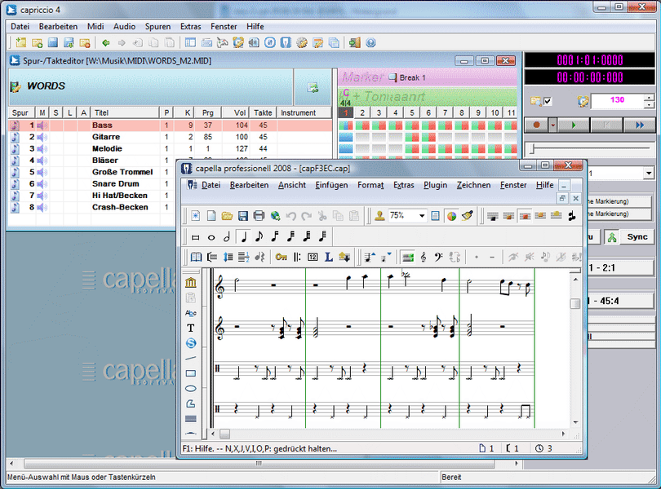Click the capella vertical scrollbar thumb
Viewport: 661px width, 489px height.
[x=575, y=304]
